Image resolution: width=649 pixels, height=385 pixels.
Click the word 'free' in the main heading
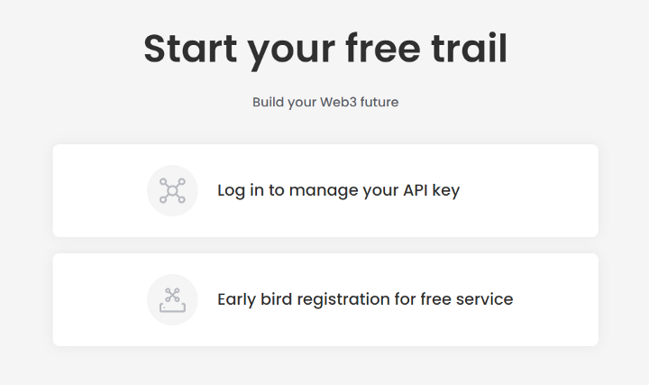[383, 48]
